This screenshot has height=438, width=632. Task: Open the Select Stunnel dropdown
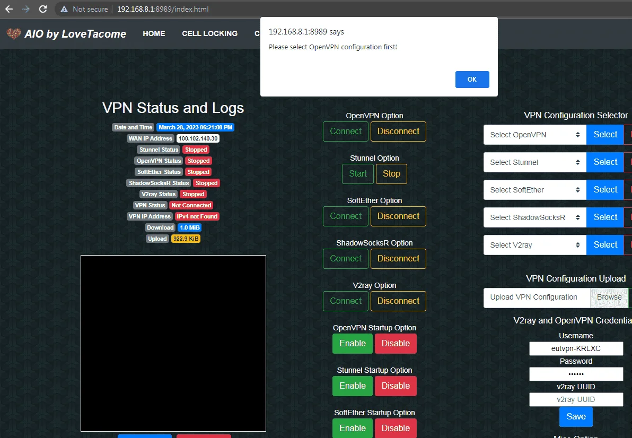(x=535, y=162)
